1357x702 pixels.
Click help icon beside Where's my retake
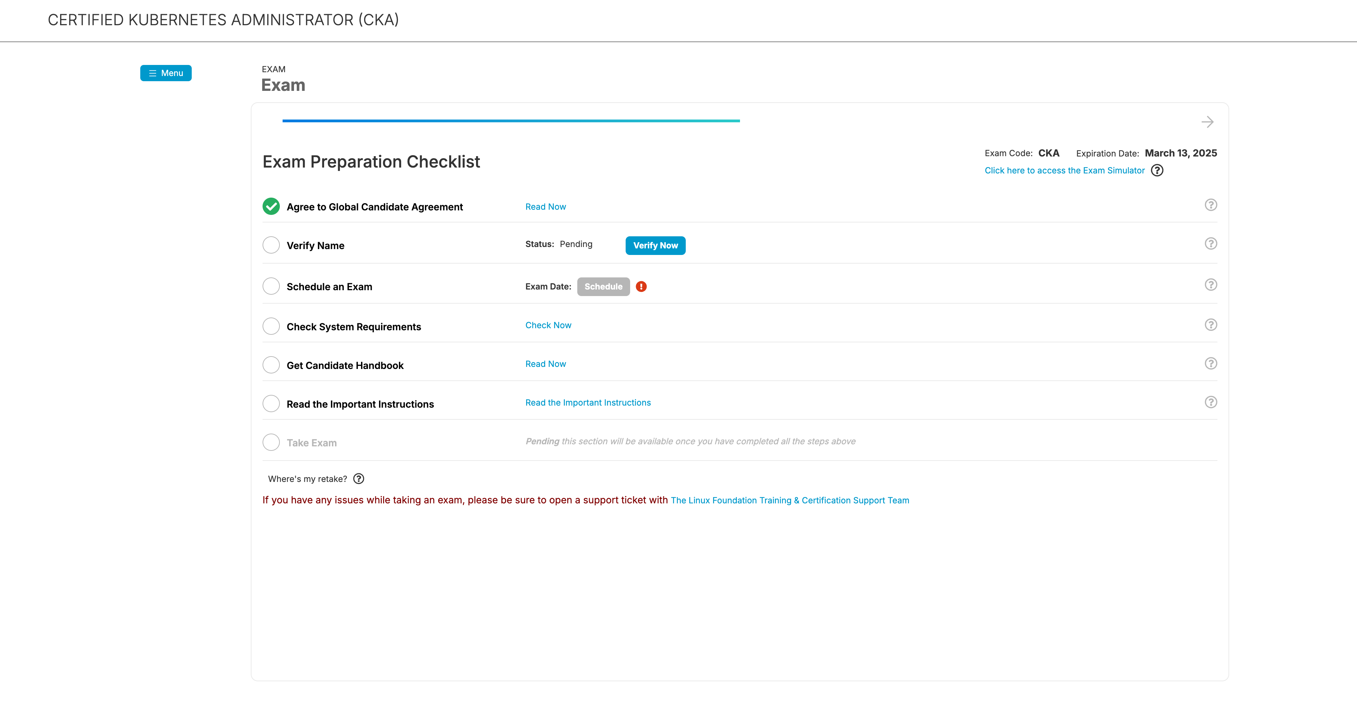pos(359,479)
